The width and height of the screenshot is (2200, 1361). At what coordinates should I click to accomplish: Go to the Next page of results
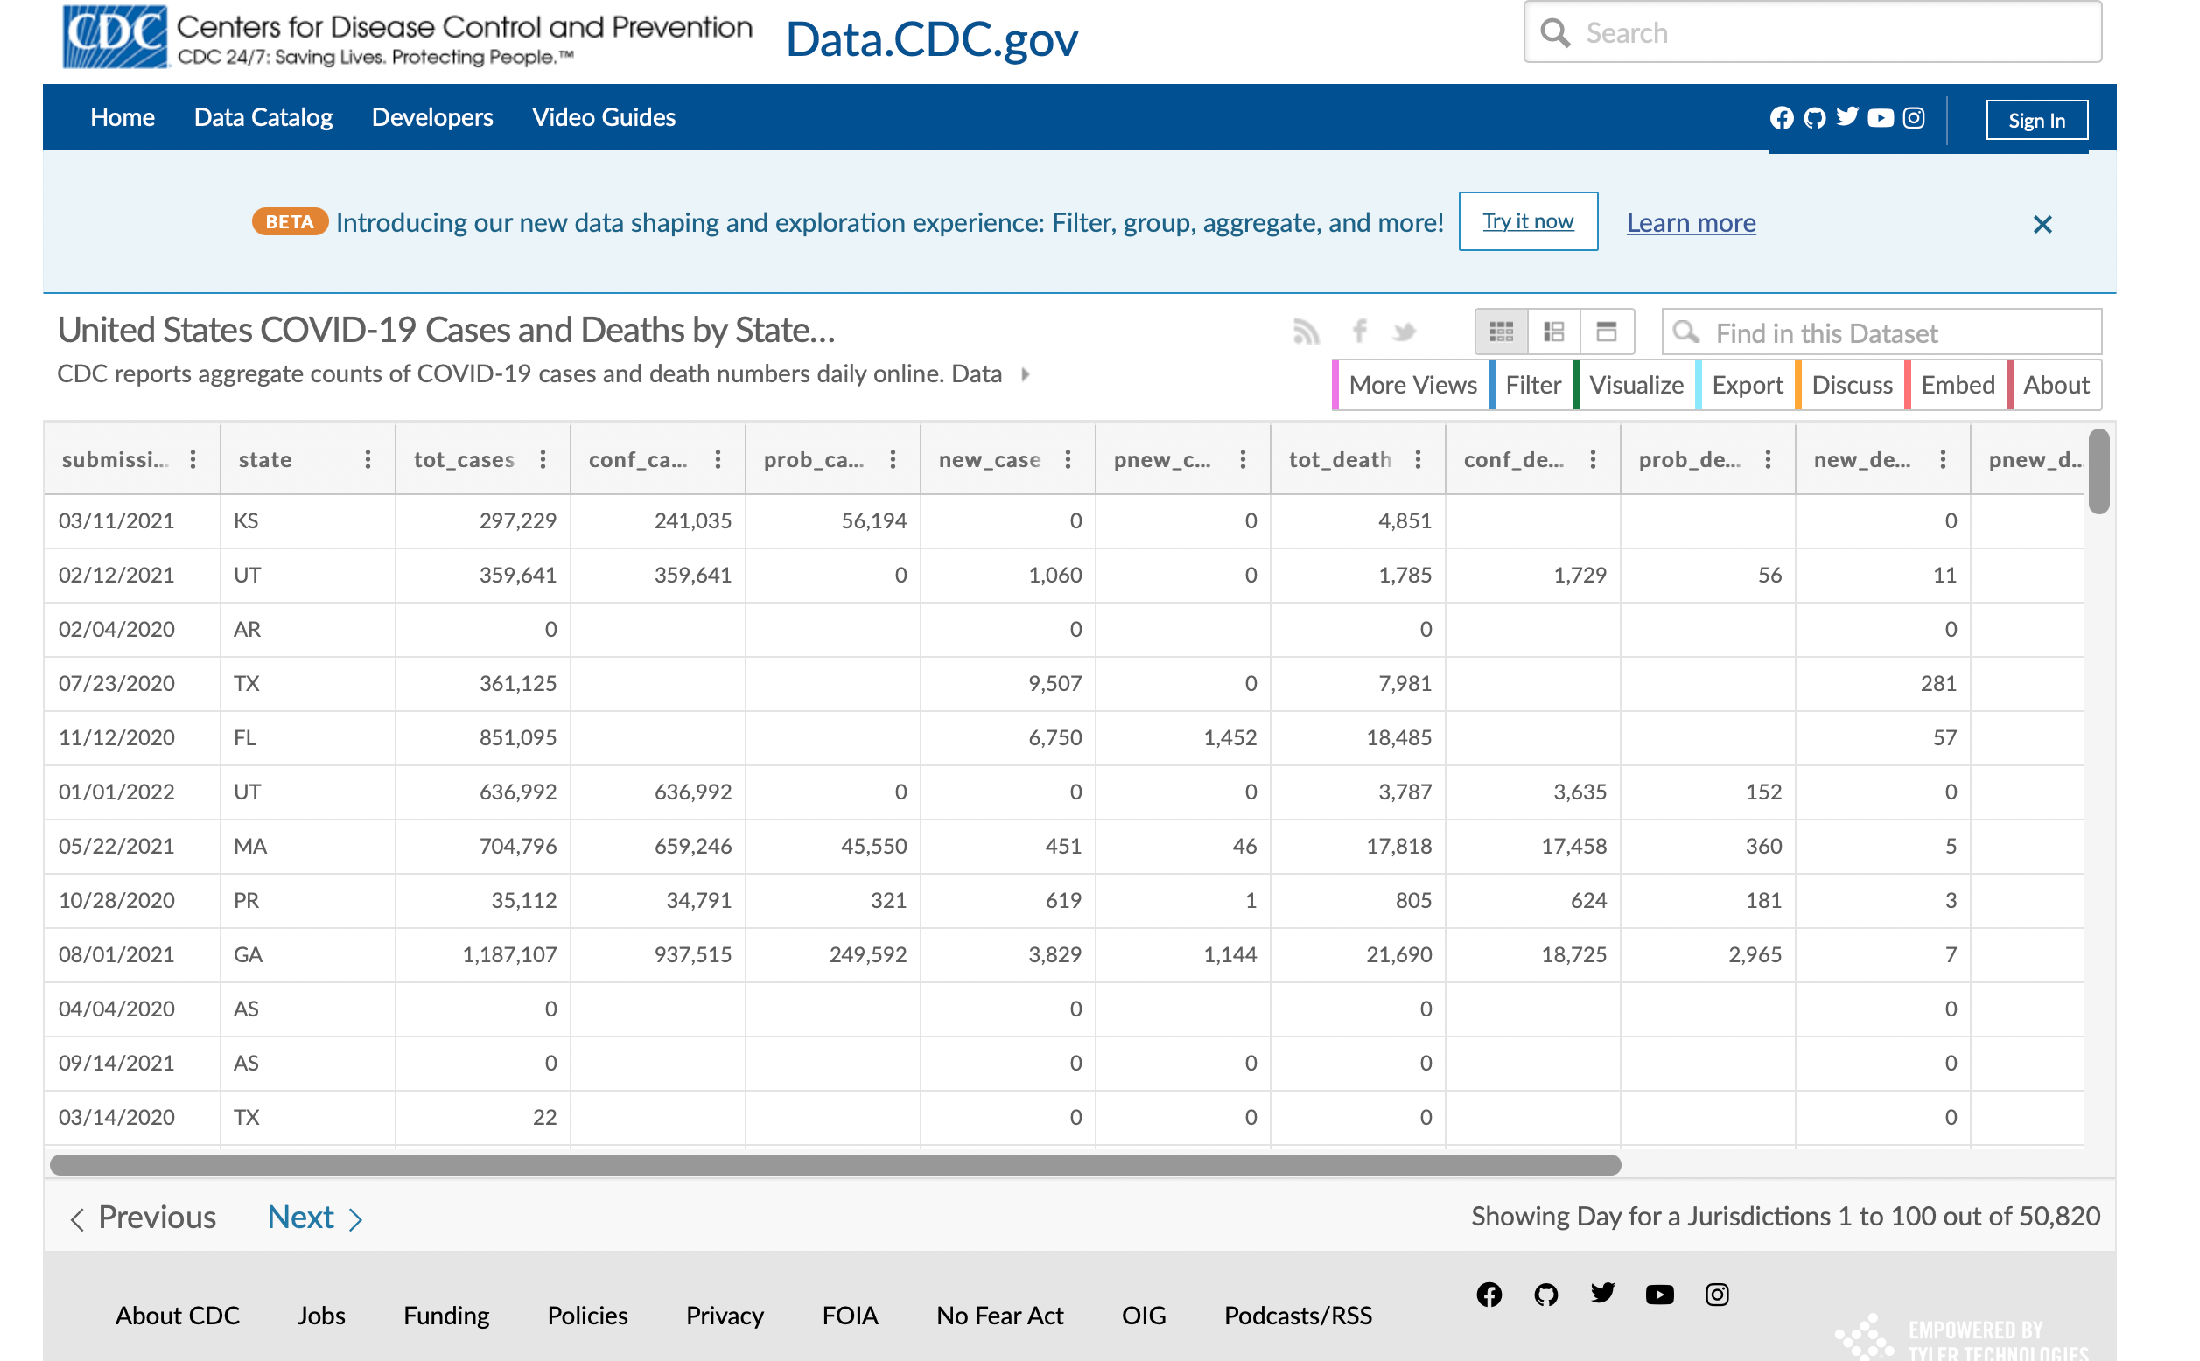(x=315, y=1217)
